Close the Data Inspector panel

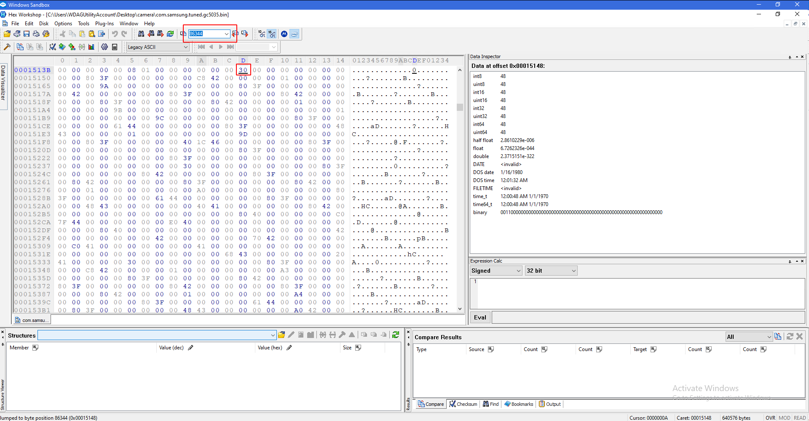tap(802, 57)
